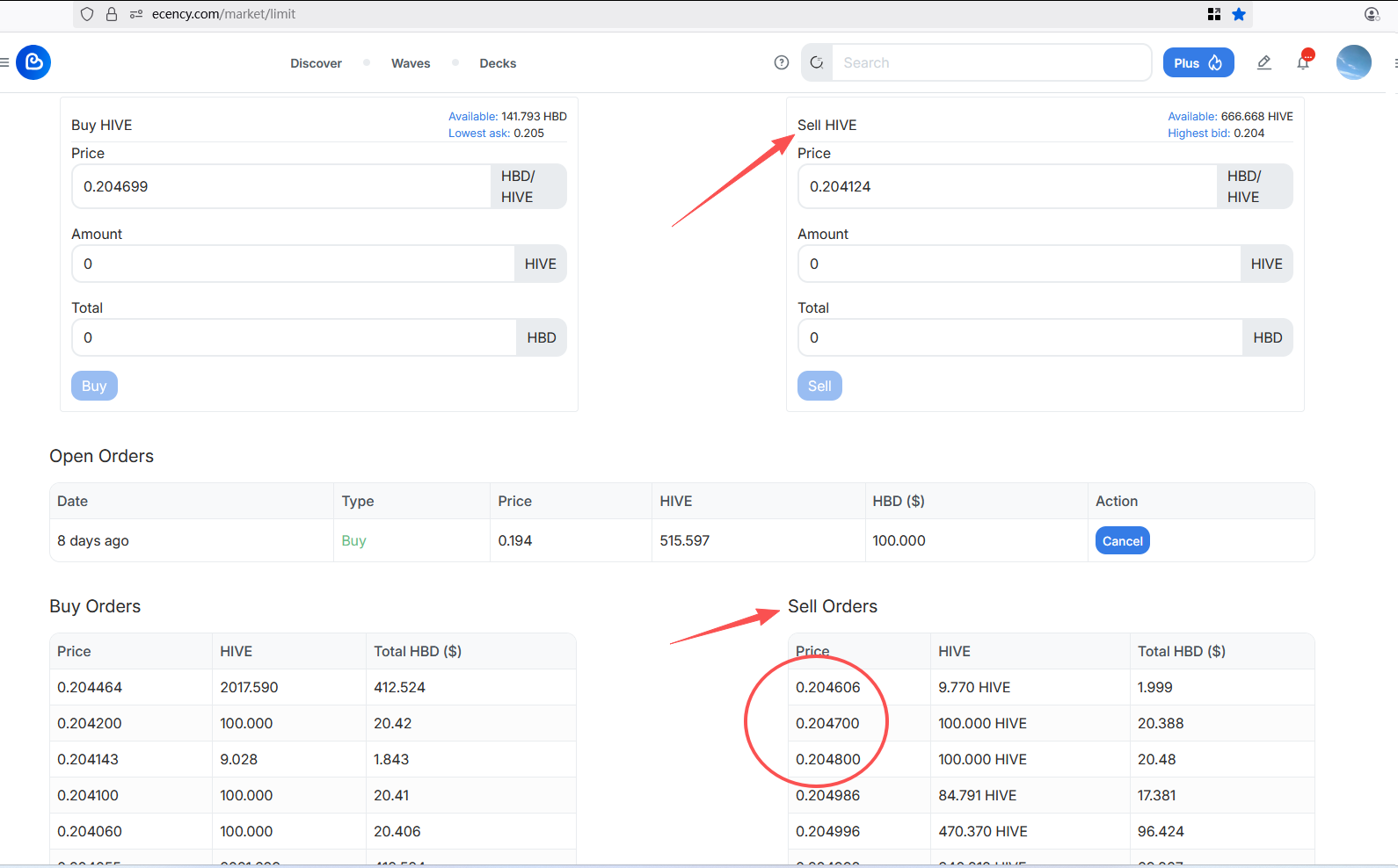Click the refresh icon beside the search box
1398x868 pixels.
pos(817,62)
